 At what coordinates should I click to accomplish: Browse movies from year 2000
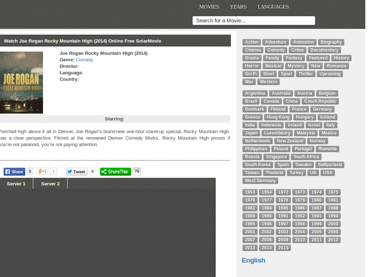(x=333, y=224)
